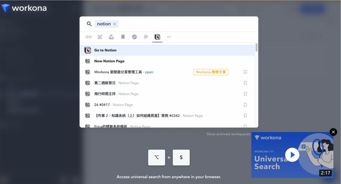Remove the notion search chip

coord(115,24)
